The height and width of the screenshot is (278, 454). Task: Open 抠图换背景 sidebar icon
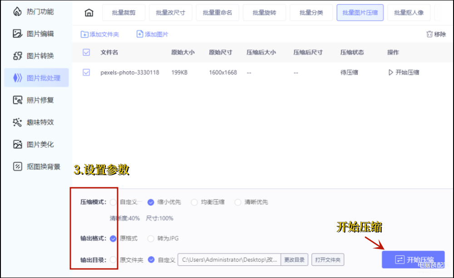coord(17,166)
